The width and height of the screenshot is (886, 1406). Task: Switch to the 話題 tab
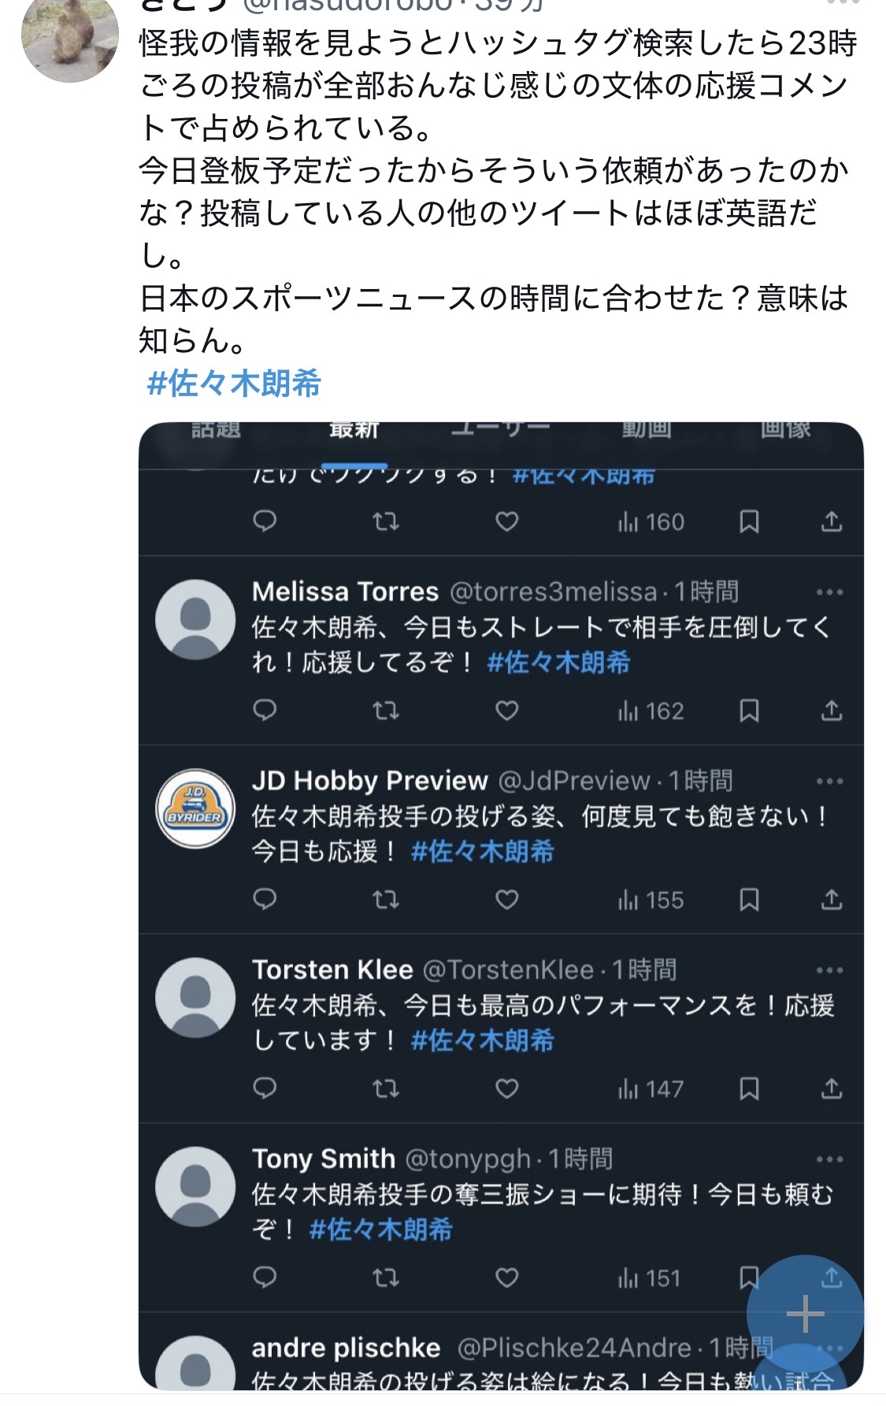(215, 430)
